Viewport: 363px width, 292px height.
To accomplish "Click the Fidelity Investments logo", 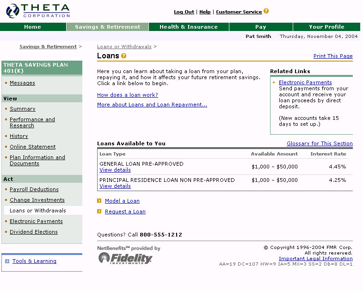I will (125, 258).
